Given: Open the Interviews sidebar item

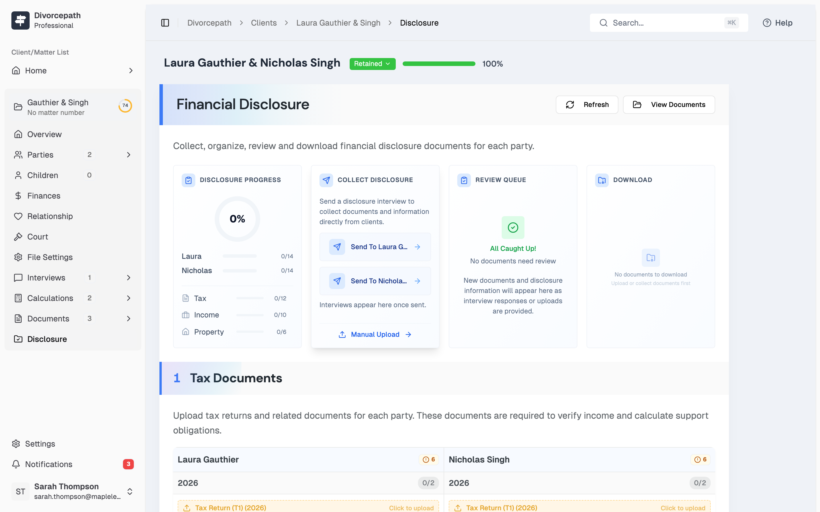Looking at the screenshot, I should [x=46, y=278].
